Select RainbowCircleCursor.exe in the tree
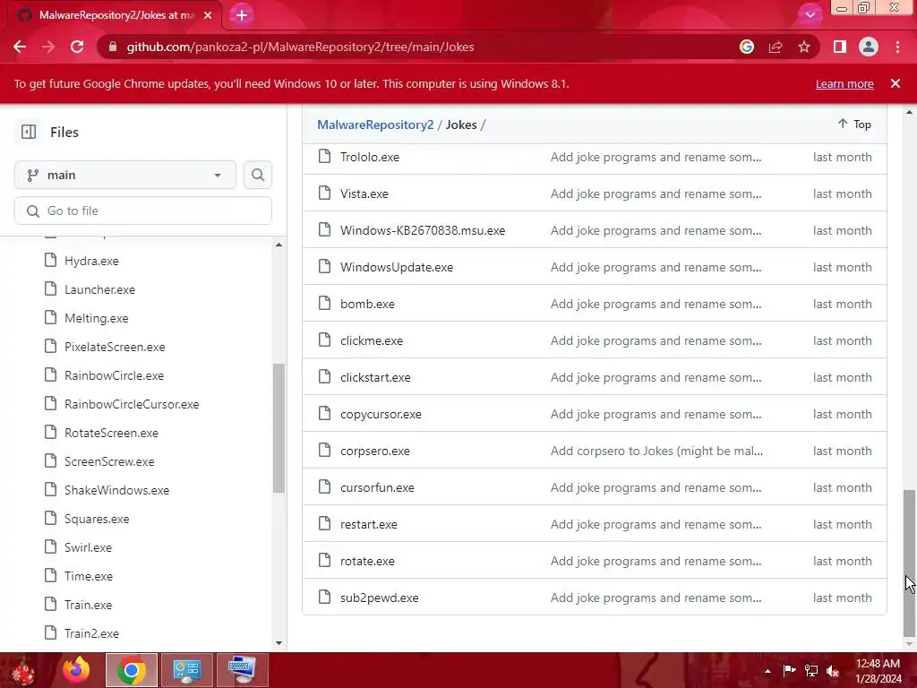This screenshot has width=917, height=688. click(132, 404)
